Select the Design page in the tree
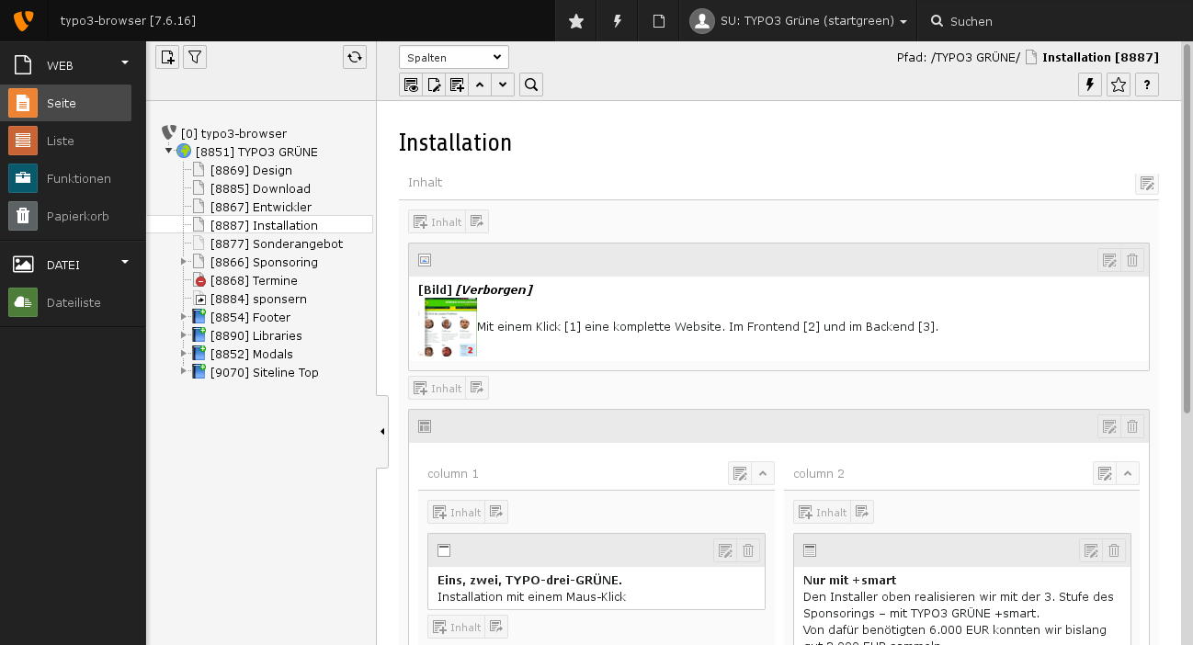Screen dimensions: 1193x645 tap(251, 170)
